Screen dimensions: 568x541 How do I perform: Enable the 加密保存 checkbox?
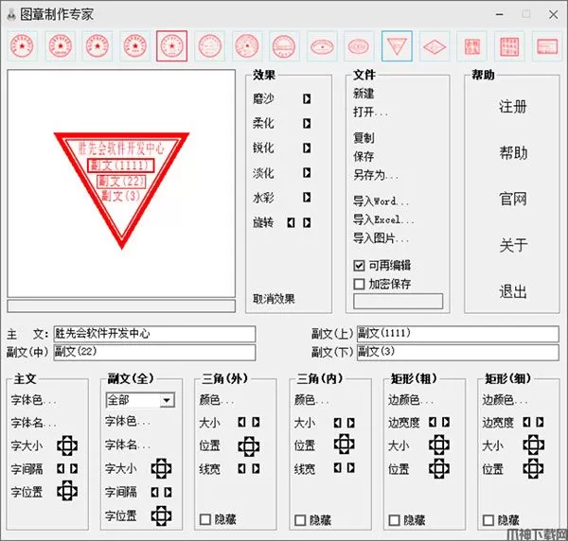coord(359,284)
